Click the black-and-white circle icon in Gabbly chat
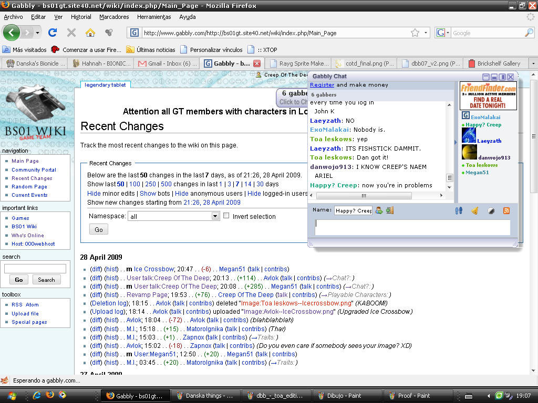Viewport: 538px width, 403px height. pyautogui.click(x=490, y=210)
